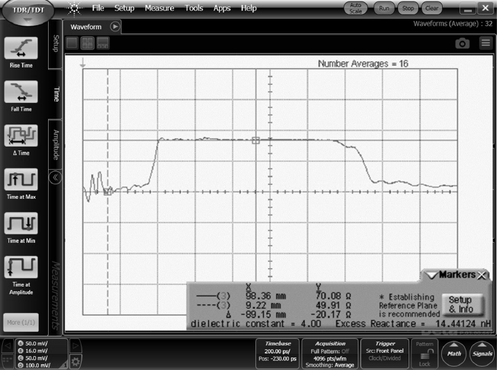Click the Waveform tab play arrow
499x370 pixels.
(x=115, y=26)
